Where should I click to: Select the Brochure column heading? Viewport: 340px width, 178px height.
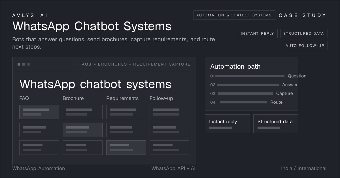pyautogui.click(x=73, y=98)
